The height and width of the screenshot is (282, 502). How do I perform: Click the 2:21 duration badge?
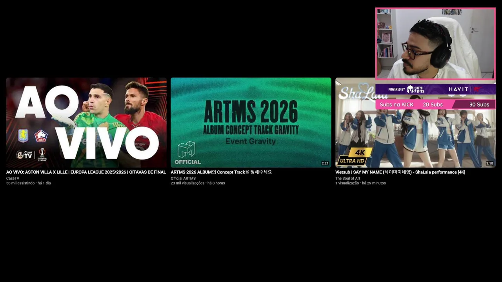[325, 163]
